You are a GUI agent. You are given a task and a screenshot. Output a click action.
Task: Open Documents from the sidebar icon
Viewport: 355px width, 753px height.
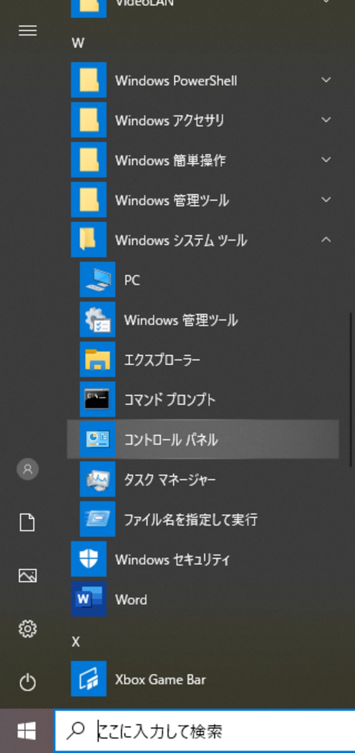pos(28,522)
